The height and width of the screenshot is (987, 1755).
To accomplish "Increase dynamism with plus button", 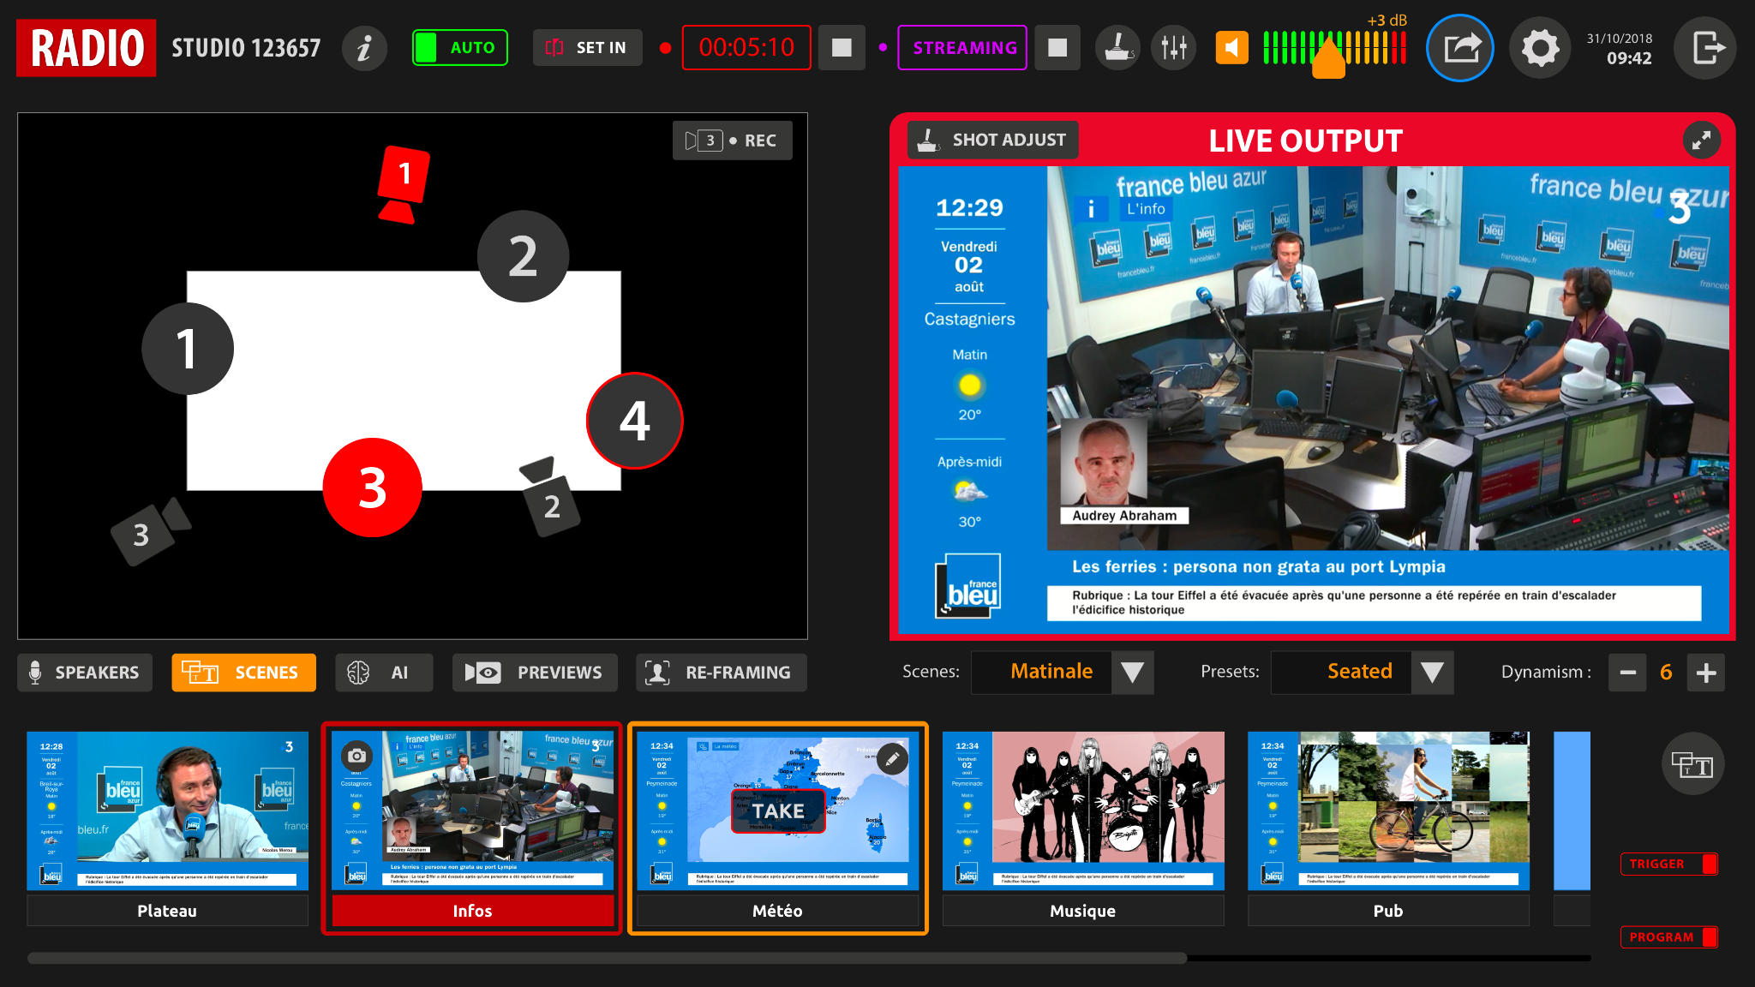I will [1705, 673].
